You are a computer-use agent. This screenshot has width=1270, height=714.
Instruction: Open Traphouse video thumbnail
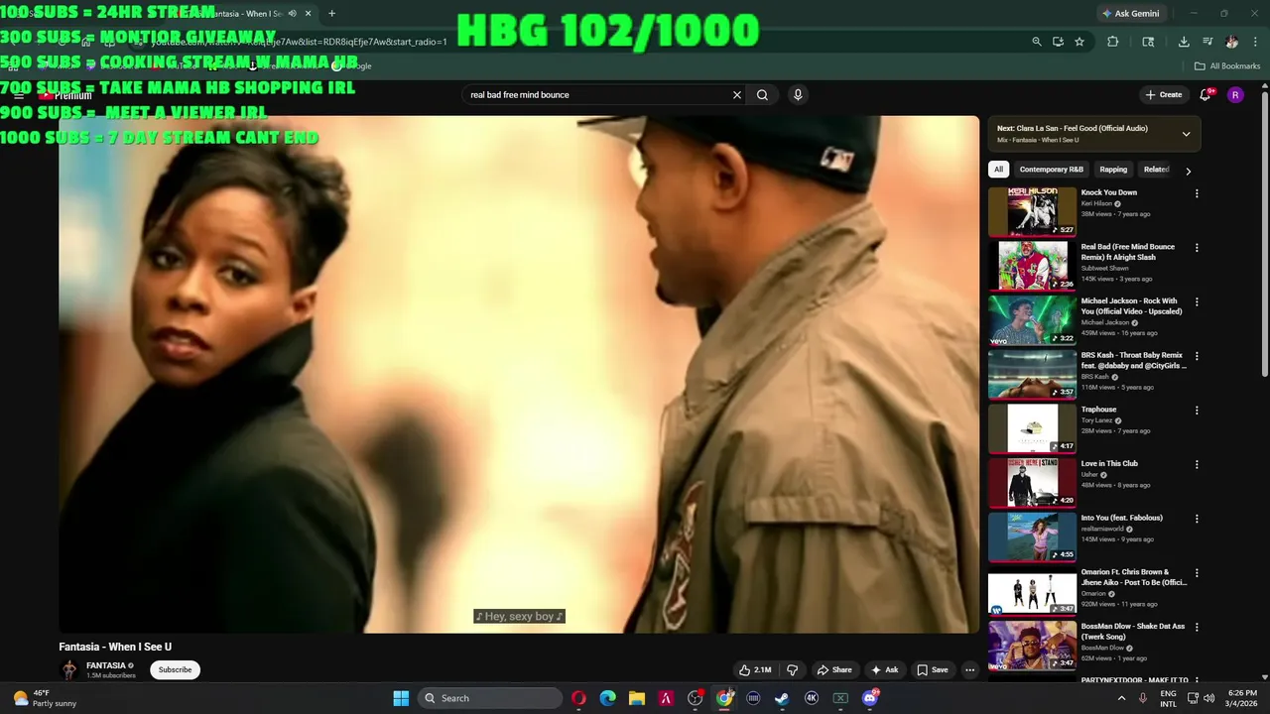[1032, 428]
